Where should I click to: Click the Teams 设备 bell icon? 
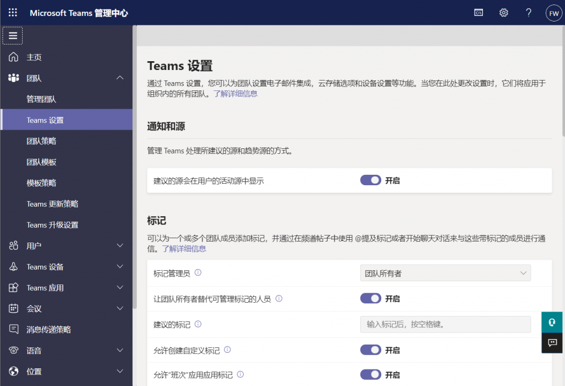point(13,266)
